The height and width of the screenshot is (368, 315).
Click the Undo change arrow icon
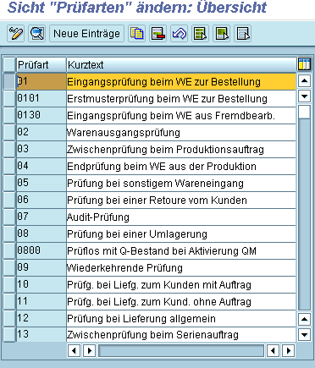[179, 34]
